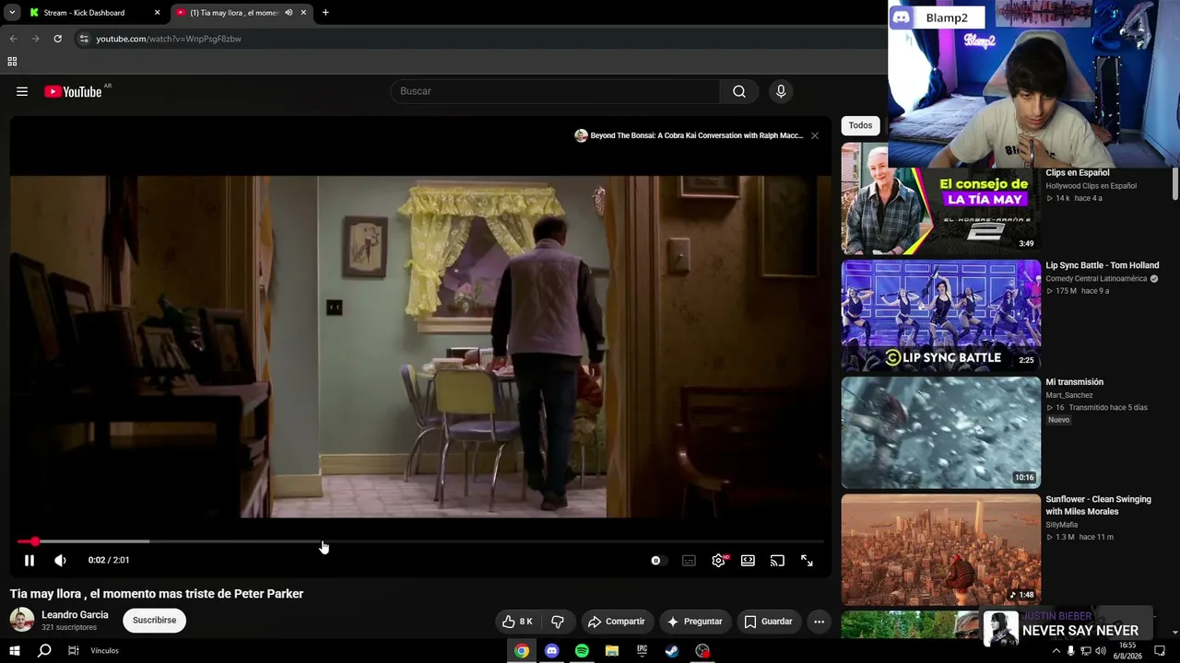Open more actions ellipsis menu
Screen dimensions: 1180x663
point(819,622)
